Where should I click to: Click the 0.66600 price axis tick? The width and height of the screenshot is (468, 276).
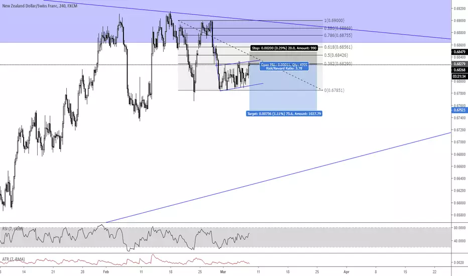pos(459,167)
